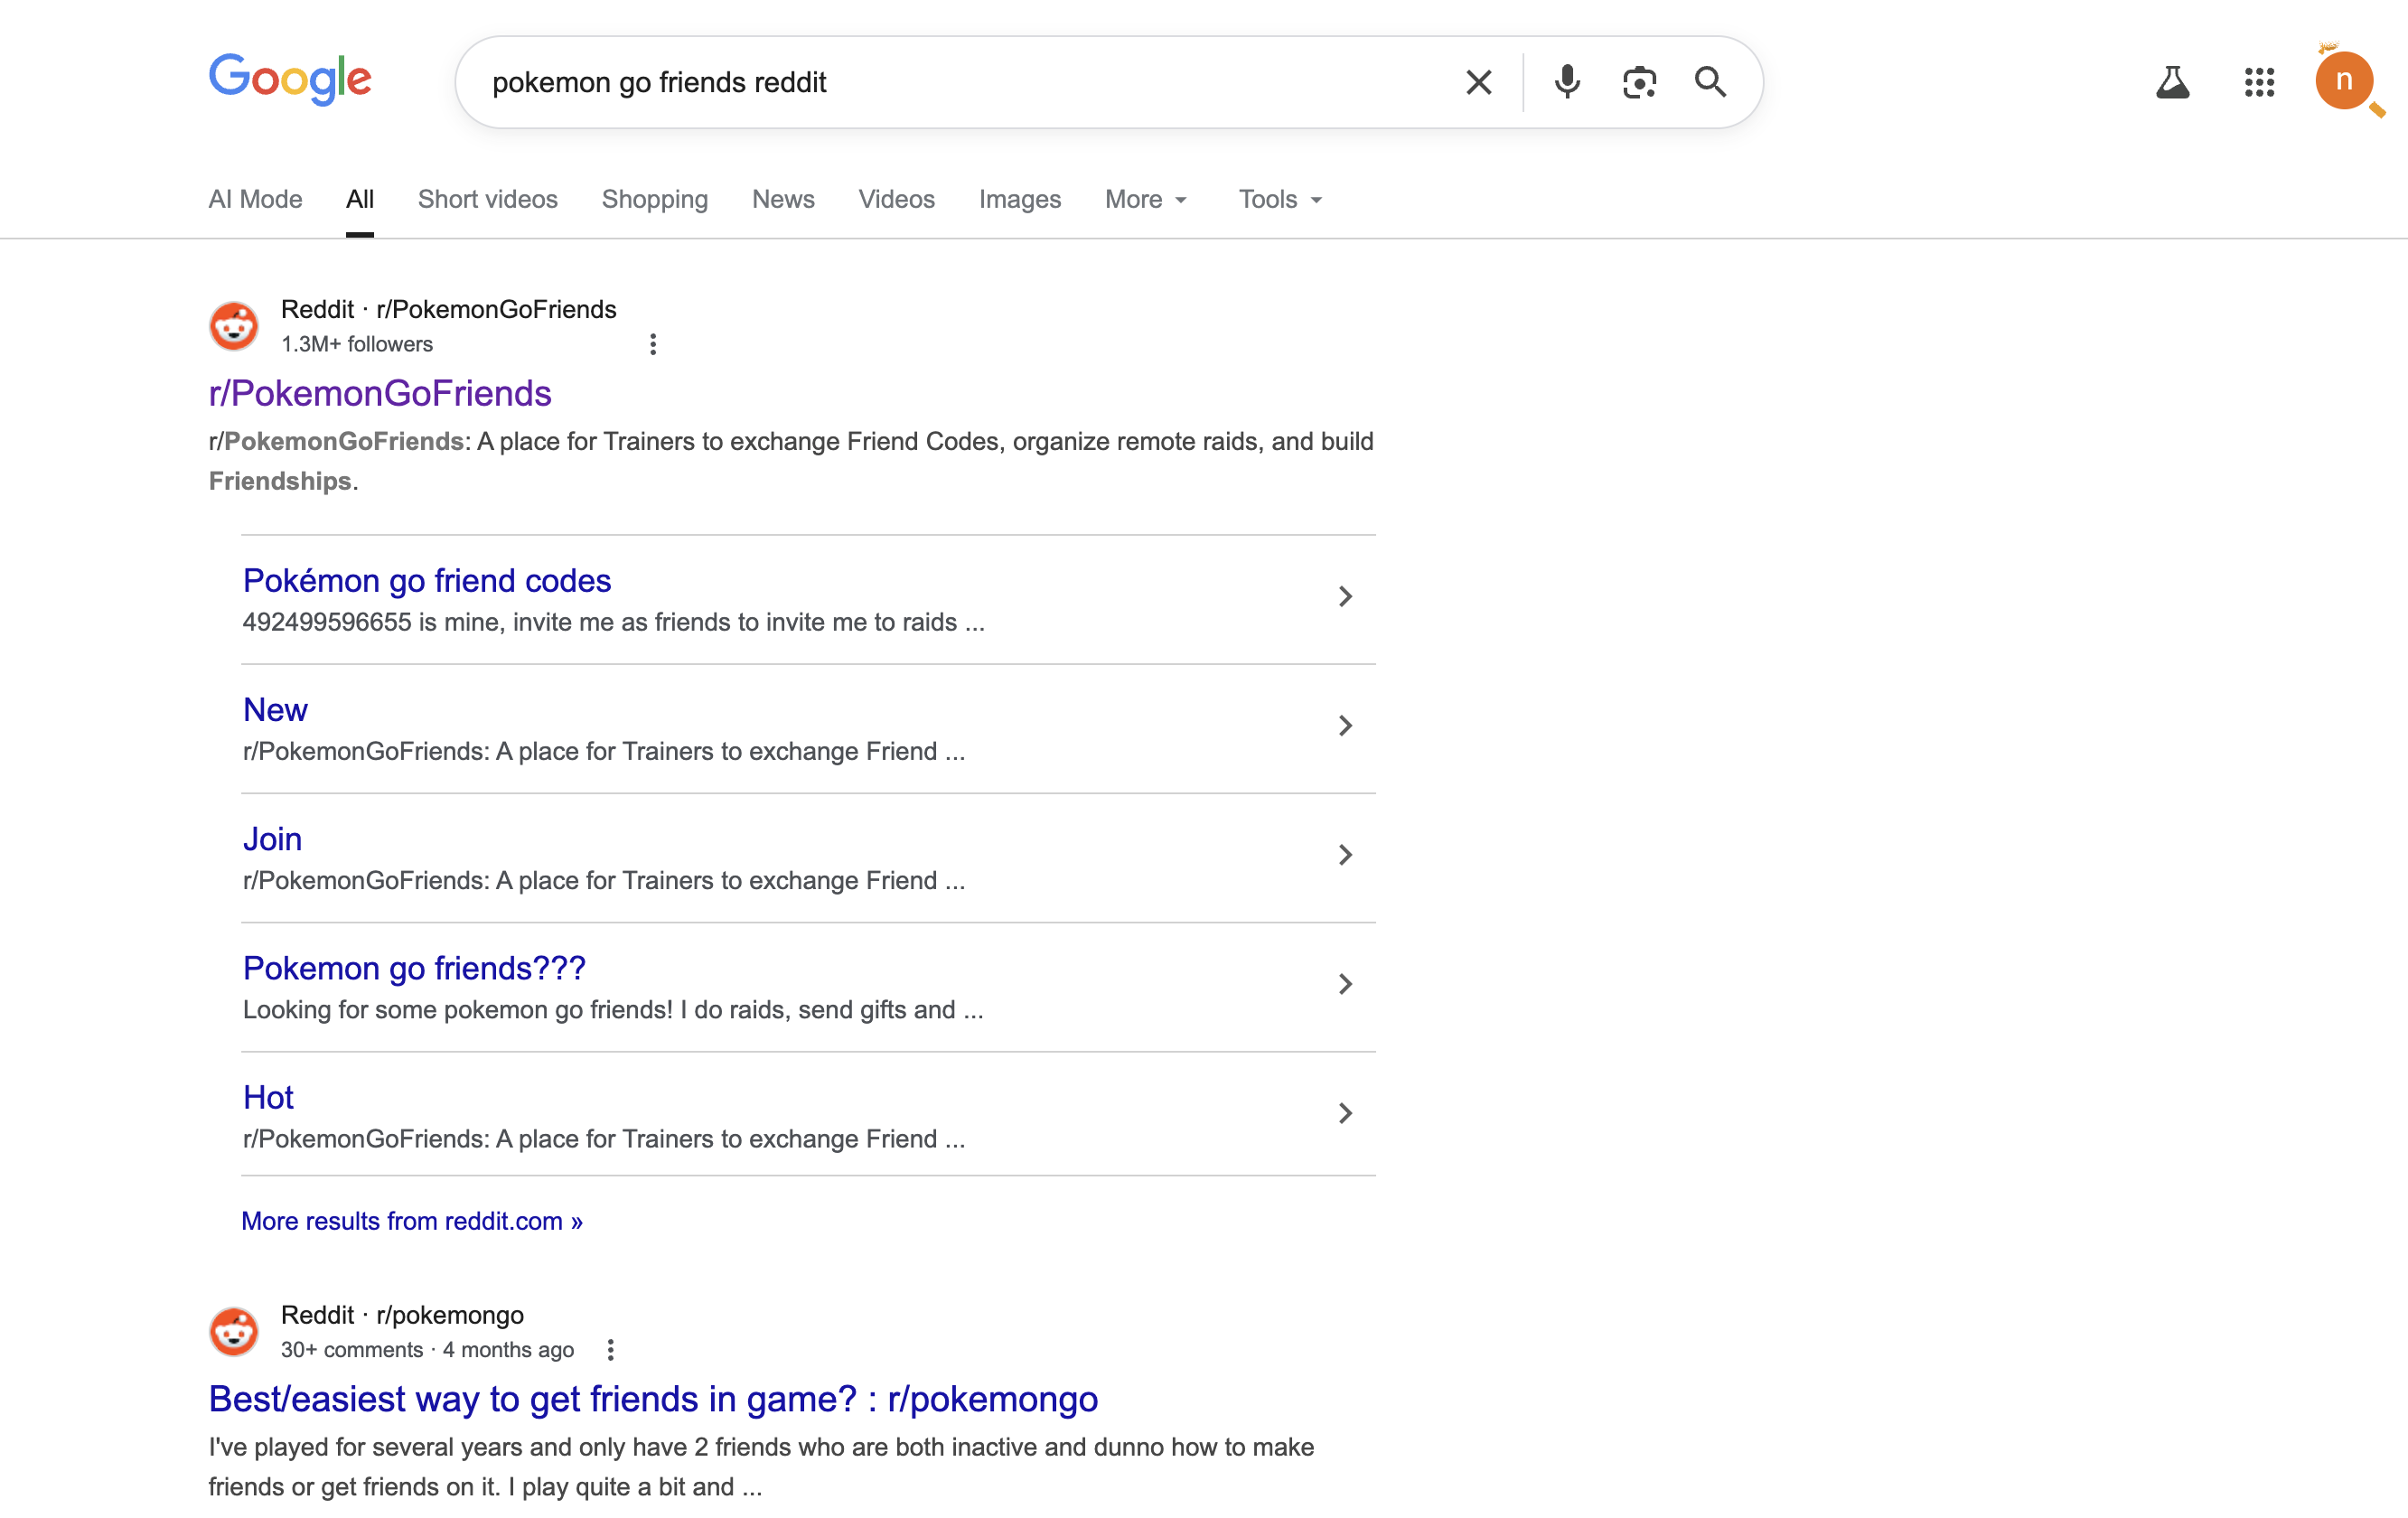Image resolution: width=2408 pixels, height=1518 pixels.
Task: Click the chevron on Pokemon go friends??? row
Action: click(1345, 984)
